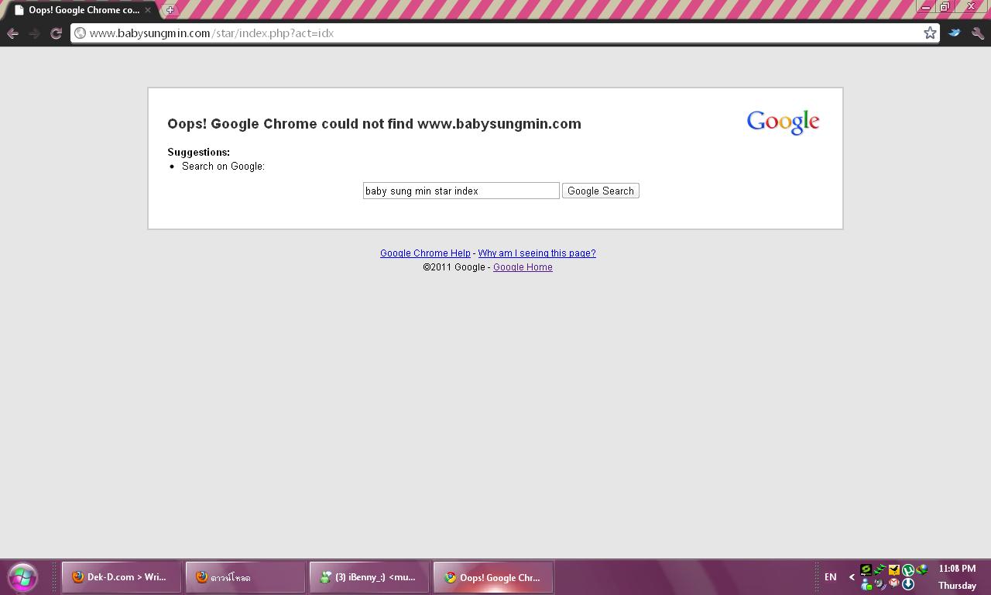Minimize the Chrome window
Screen dimensions: 991x595
tap(925, 6)
